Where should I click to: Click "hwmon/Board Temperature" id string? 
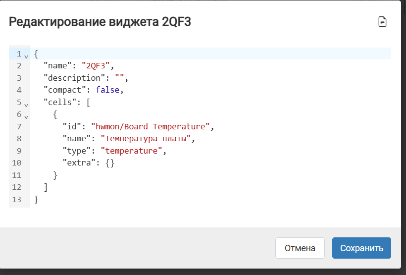point(151,126)
